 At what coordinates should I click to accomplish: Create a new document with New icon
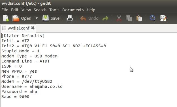click(x=6, y=18)
